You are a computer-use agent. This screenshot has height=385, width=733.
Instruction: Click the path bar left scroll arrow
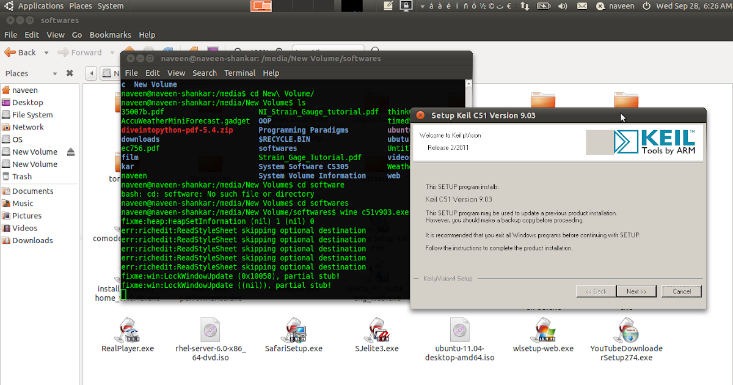pyautogui.click(x=92, y=73)
